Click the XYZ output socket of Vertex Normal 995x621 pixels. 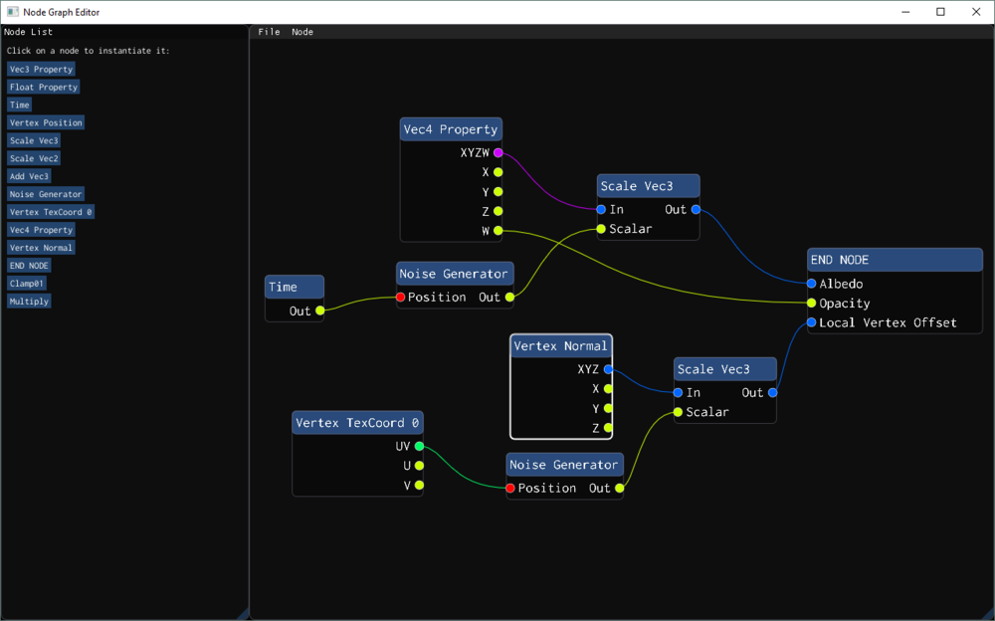click(x=608, y=369)
